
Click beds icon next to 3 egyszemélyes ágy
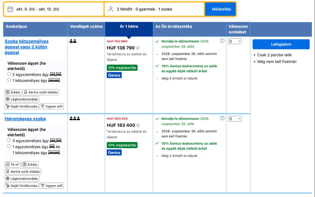click(56, 140)
